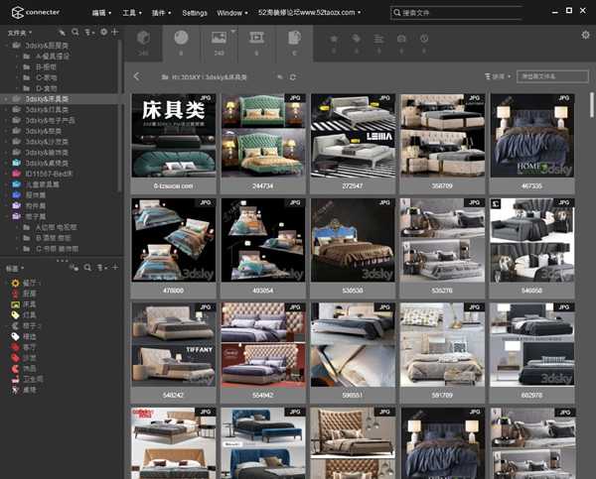Select the ID11567-Bed床 folder in the tree
The height and width of the screenshot is (479, 596).
pyautogui.click(x=47, y=174)
